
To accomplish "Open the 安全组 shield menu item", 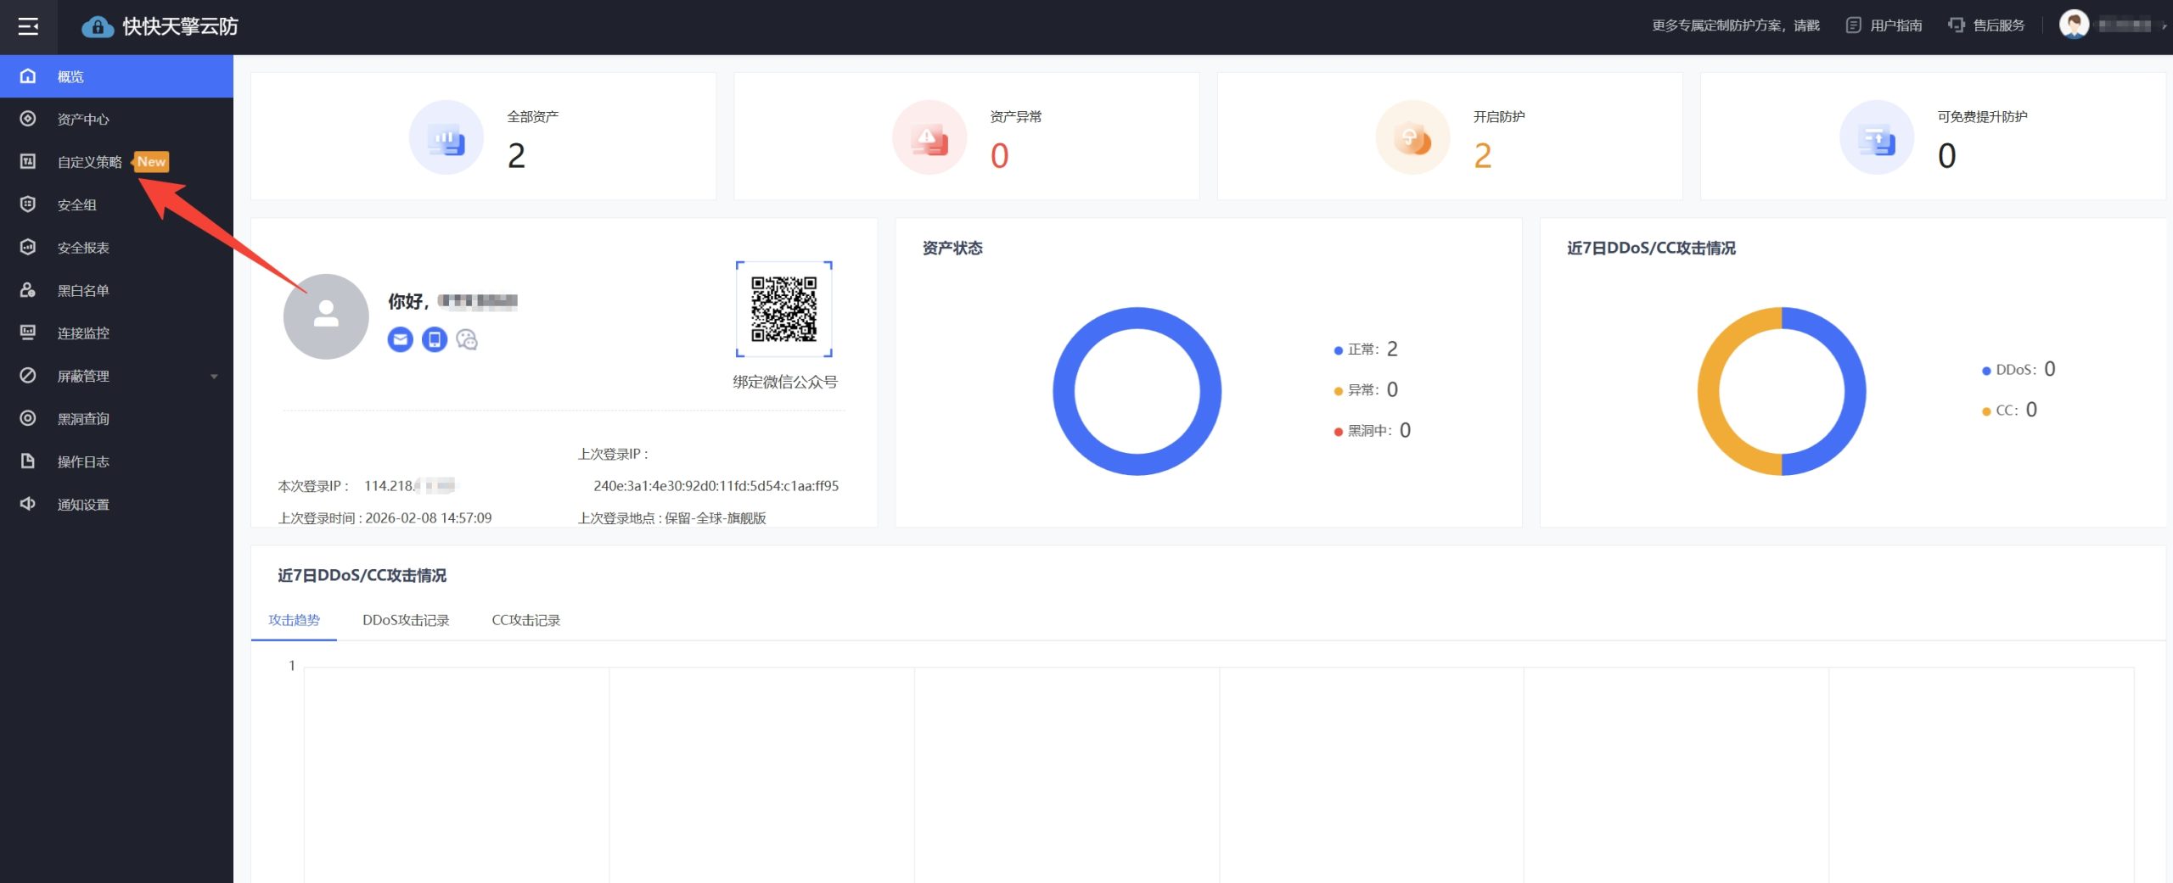I will click(x=76, y=205).
